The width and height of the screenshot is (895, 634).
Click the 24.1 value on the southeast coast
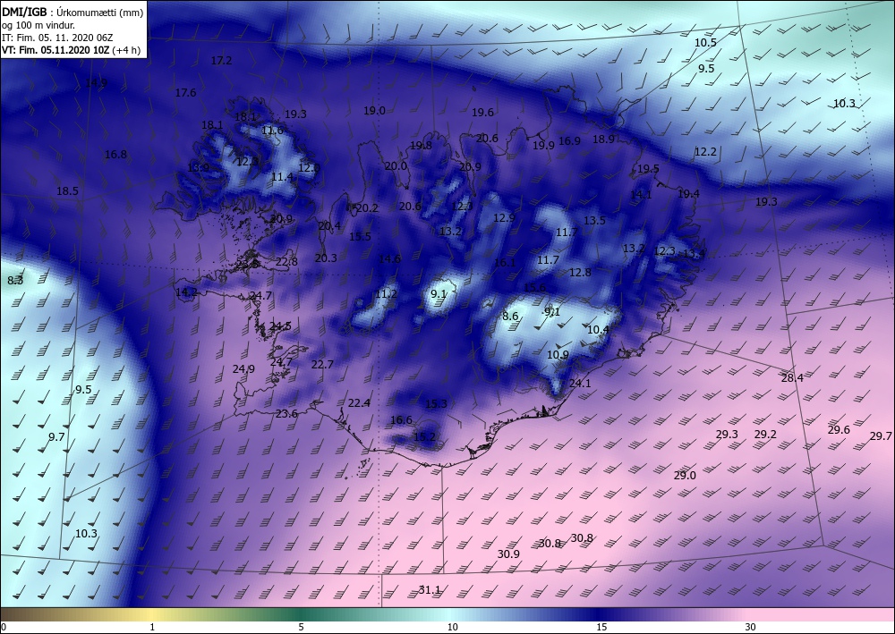tap(580, 384)
